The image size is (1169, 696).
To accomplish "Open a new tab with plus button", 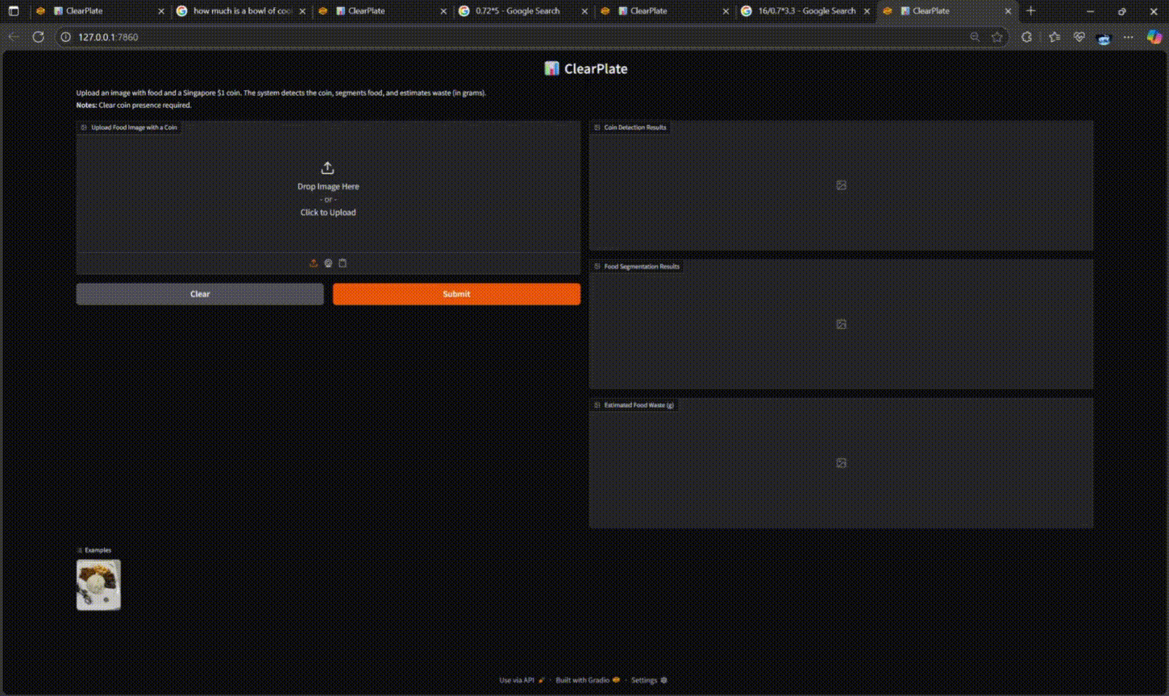I will (1030, 11).
